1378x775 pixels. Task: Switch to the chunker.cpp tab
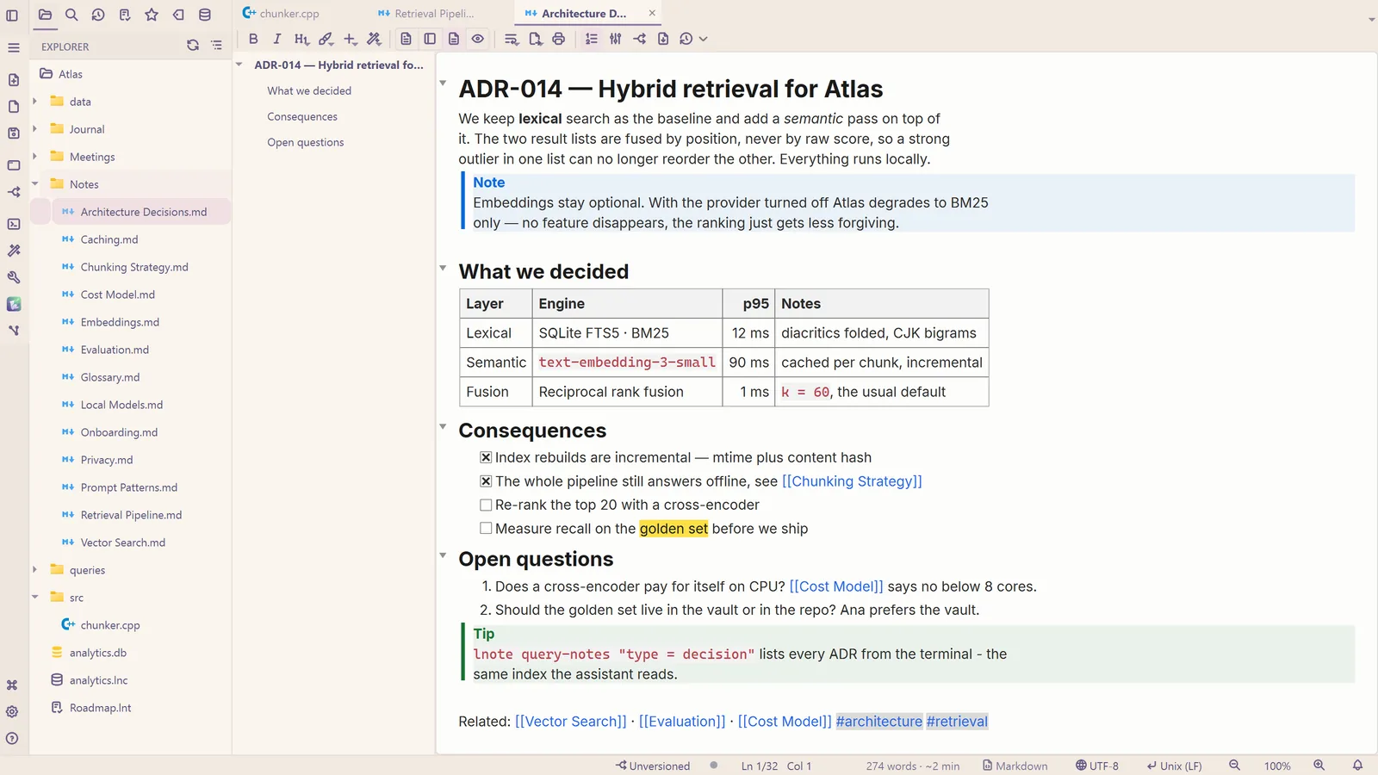281,14
